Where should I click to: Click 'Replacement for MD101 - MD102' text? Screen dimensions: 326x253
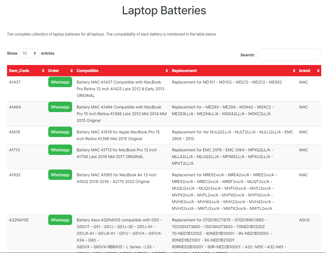coord(227,82)
